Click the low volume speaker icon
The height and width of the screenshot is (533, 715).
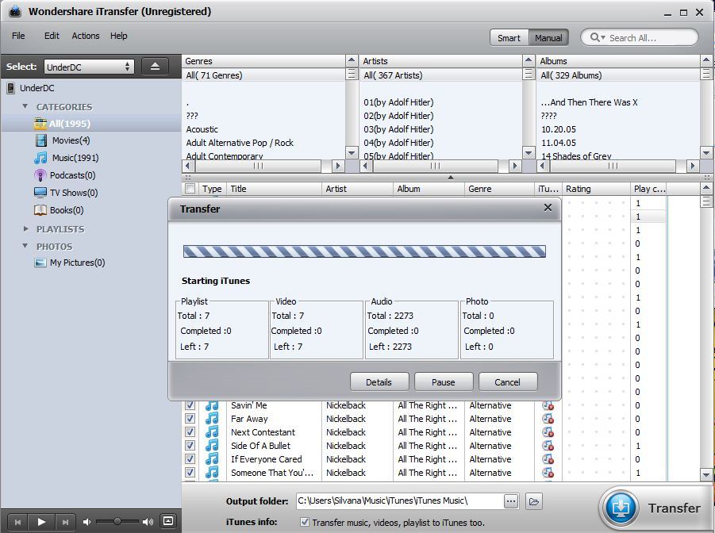(x=86, y=522)
